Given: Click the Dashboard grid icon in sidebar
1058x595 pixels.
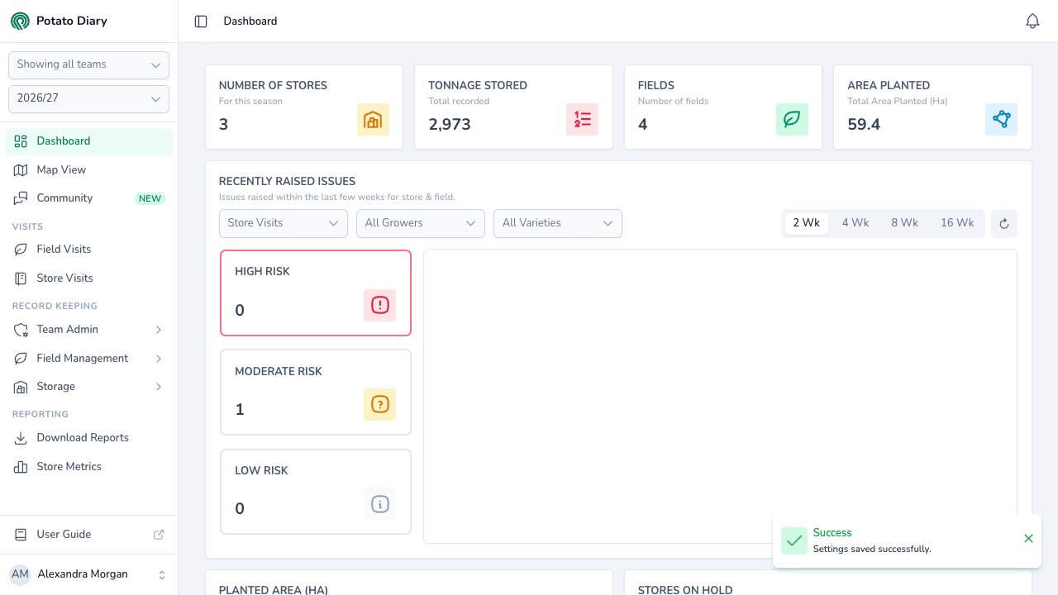Looking at the screenshot, I should (21, 141).
